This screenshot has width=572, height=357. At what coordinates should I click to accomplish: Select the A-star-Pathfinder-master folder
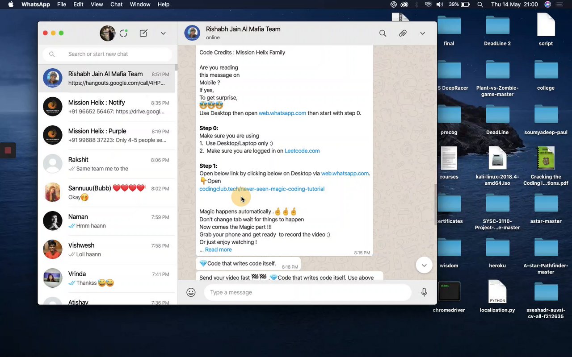[546, 256]
